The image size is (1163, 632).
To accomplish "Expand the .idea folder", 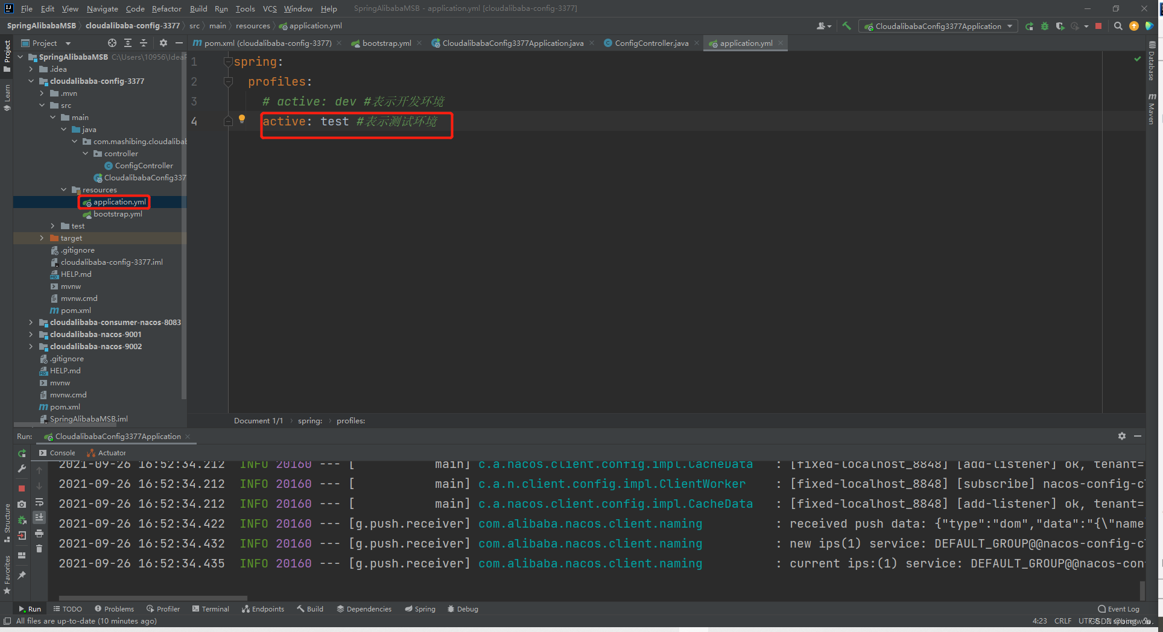I will pos(31,69).
